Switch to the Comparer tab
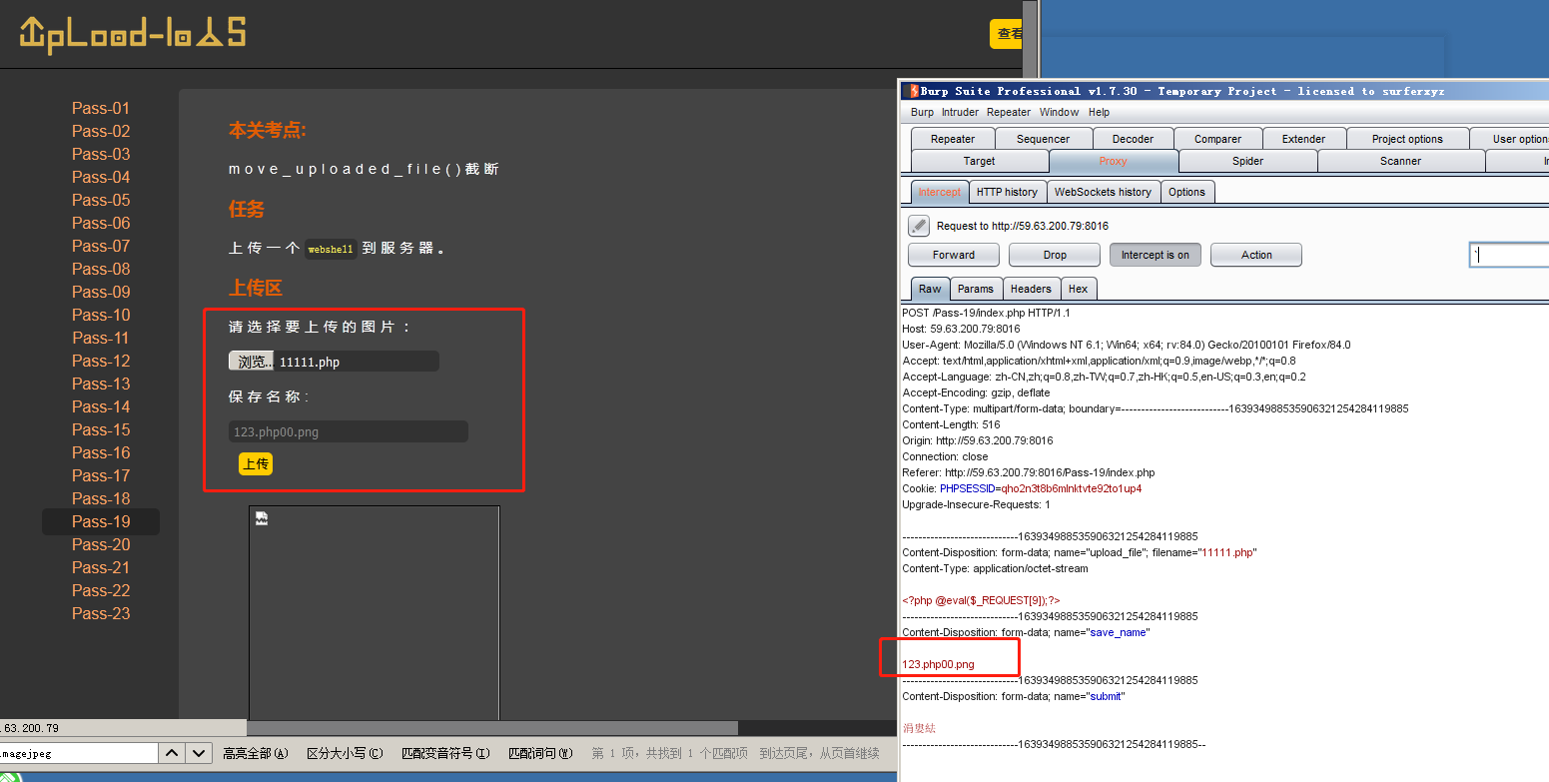Viewport: 1549px width, 782px height. (x=1218, y=139)
